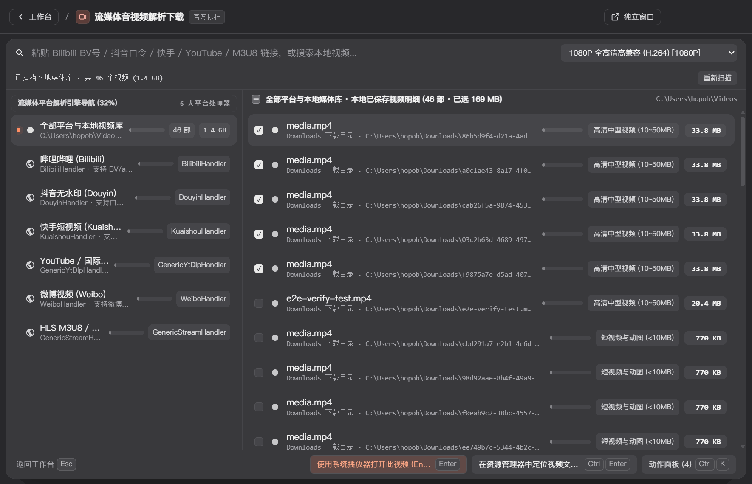Click 返回工作台 Esc button

[45, 464]
